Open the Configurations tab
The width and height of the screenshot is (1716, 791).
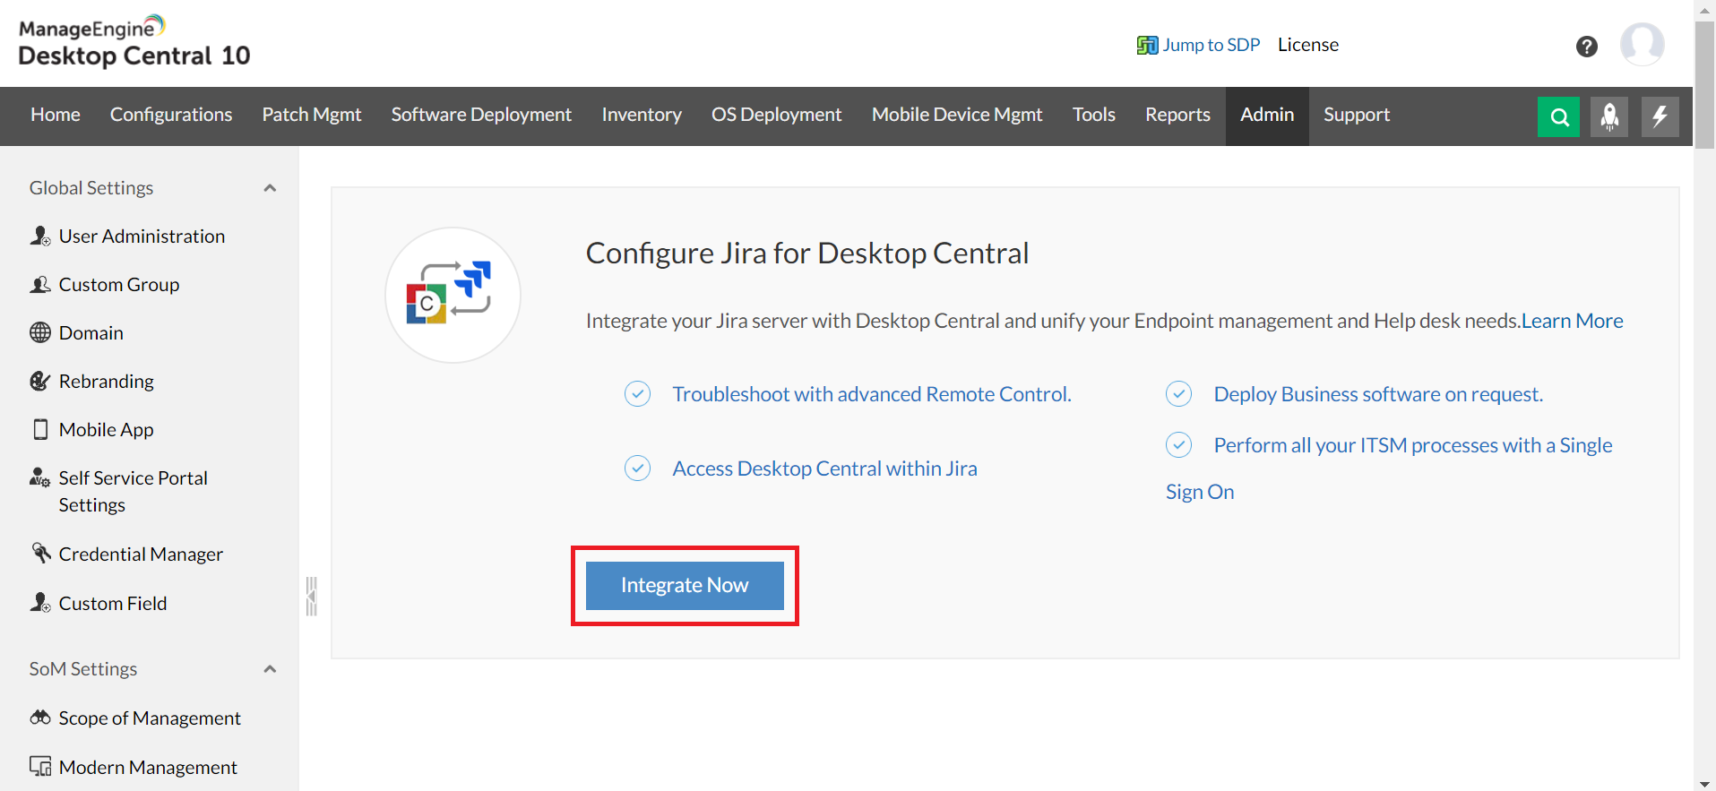[x=171, y=116]
